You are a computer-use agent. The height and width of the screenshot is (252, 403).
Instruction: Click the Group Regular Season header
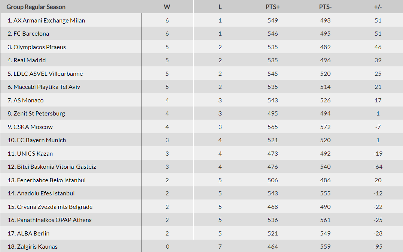pos(36,7)
